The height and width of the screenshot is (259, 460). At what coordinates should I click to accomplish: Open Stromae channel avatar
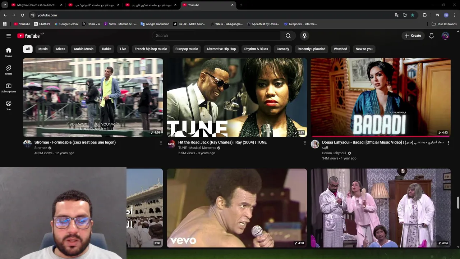pos(27,144)
